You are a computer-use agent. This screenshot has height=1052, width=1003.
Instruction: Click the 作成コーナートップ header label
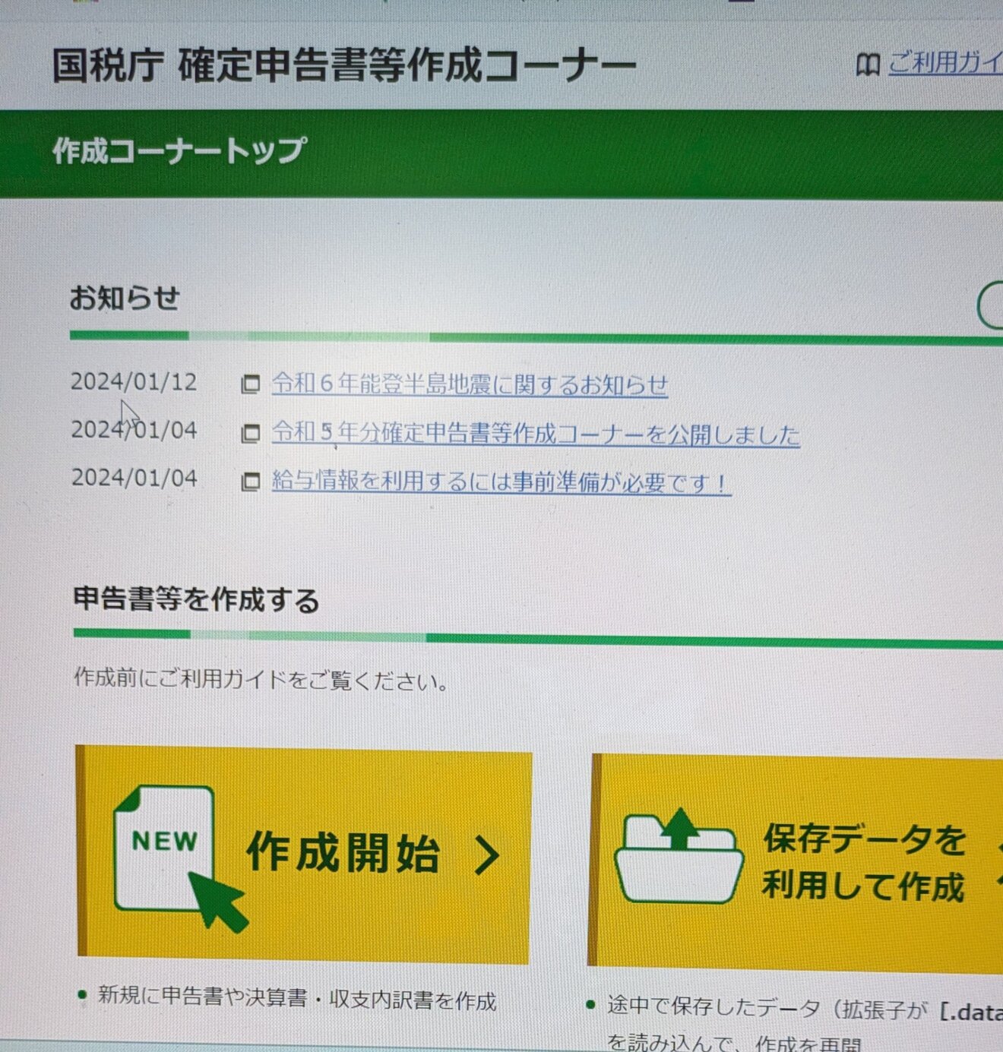179,150
